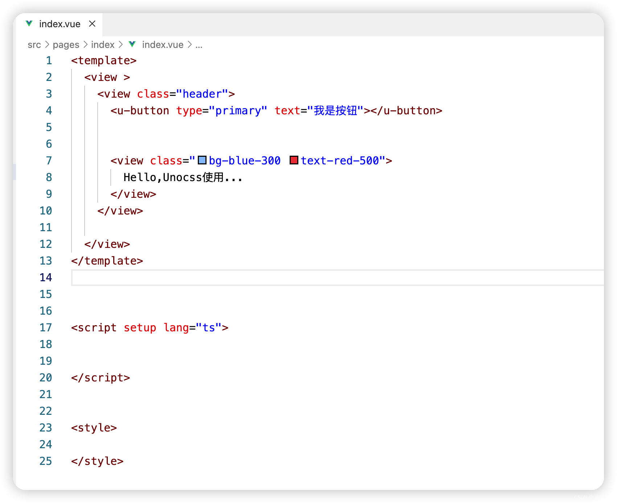The width and height of the screenshot is (617, 503).
Task: Click the text-red-500 class name
Action: coord(340,161)
